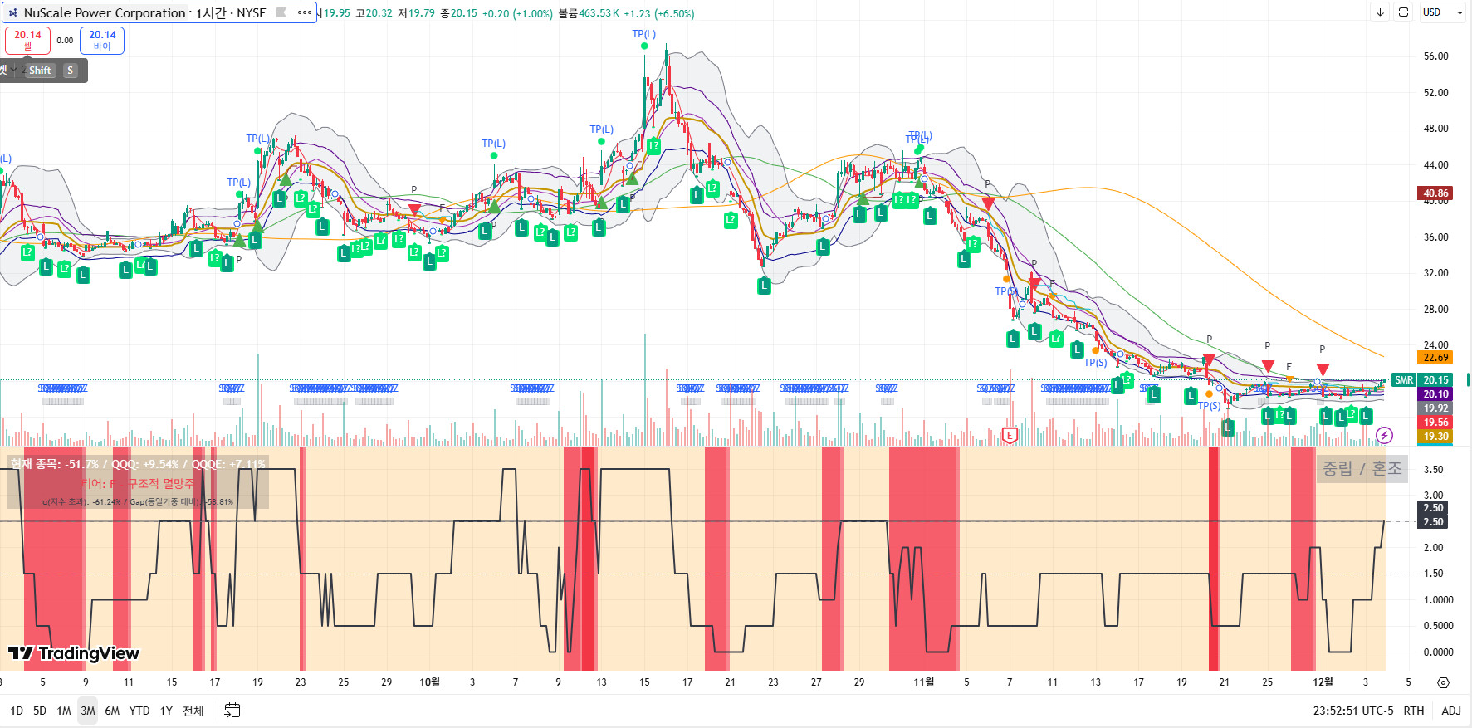Click the Shift key badge
The width and height of the screenshot is (1472, 728).
tap(40, 71)
